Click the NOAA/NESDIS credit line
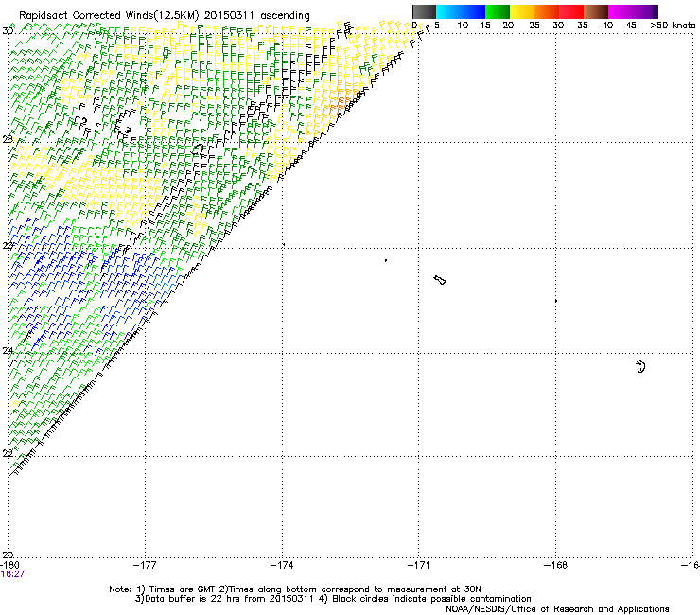 [x=557, y=609]
